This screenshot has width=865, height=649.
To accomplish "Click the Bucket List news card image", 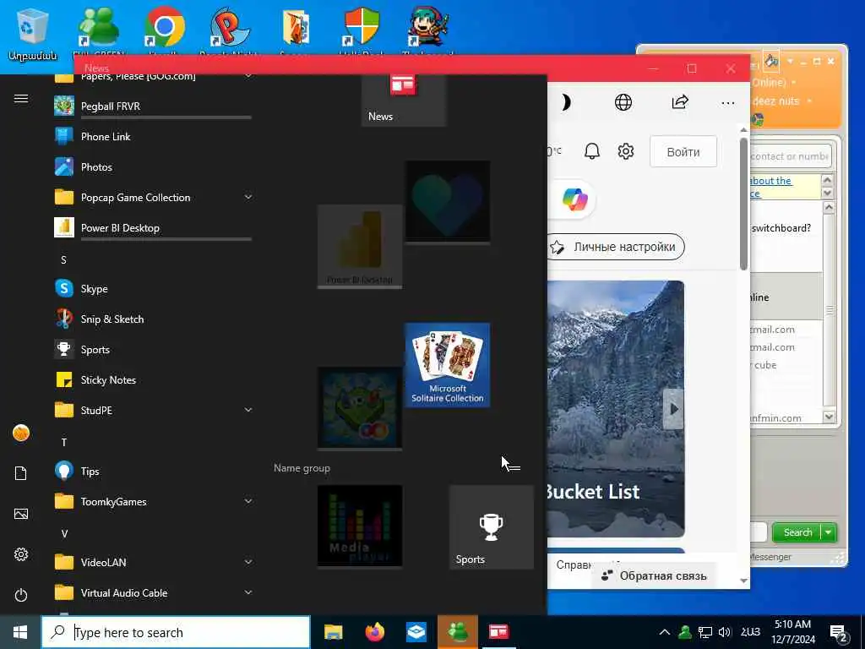I will coord(616,408).
